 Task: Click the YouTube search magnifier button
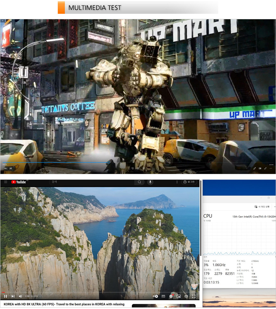click(139, 182)
